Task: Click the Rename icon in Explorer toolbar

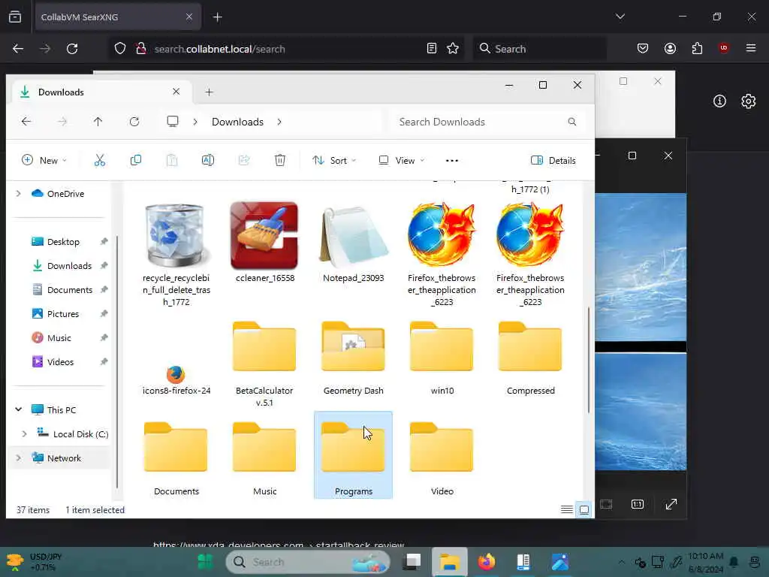Action: tap(208, 161)
